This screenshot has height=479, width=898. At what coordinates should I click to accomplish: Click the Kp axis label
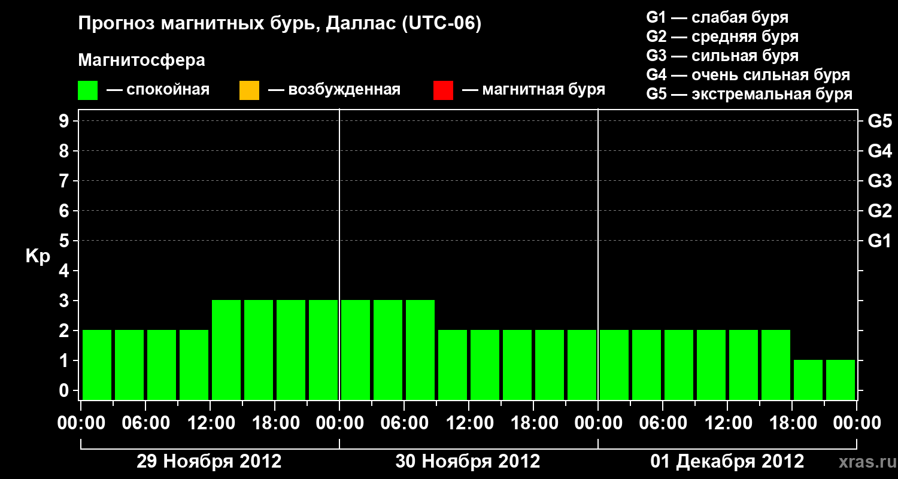click(x=38, y=256)
